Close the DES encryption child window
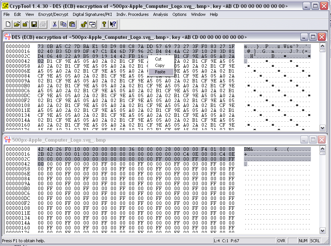 point(322,37)
